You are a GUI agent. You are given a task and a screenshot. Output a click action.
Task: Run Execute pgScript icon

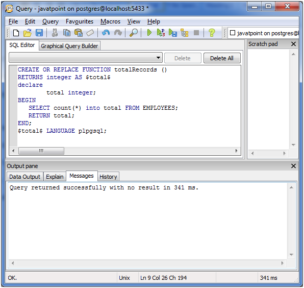click(161, 33)
